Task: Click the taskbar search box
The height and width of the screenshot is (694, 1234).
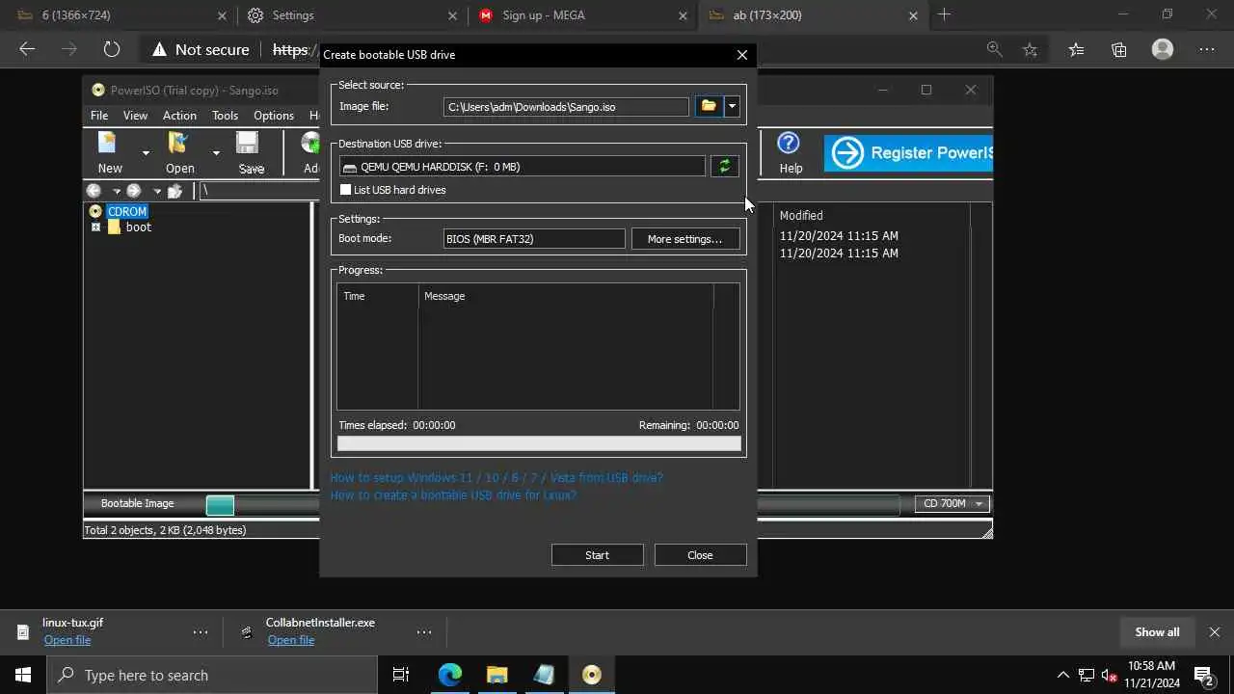Action: click(x=212, y=675)
